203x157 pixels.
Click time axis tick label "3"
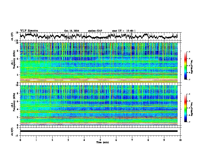coord(68,140)
